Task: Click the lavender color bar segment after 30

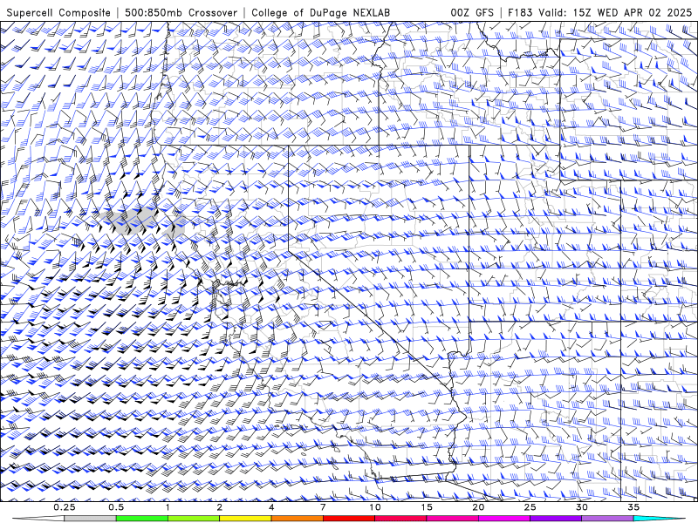Action: [x=607, y=519]
